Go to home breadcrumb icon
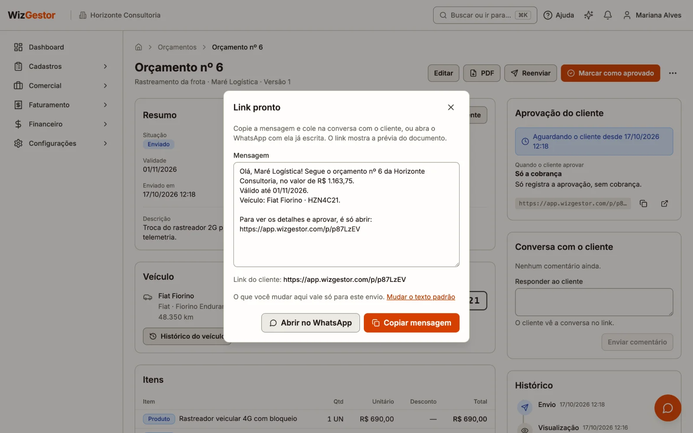The width and height of the screenshot is (693, 433). click(139, 47)
